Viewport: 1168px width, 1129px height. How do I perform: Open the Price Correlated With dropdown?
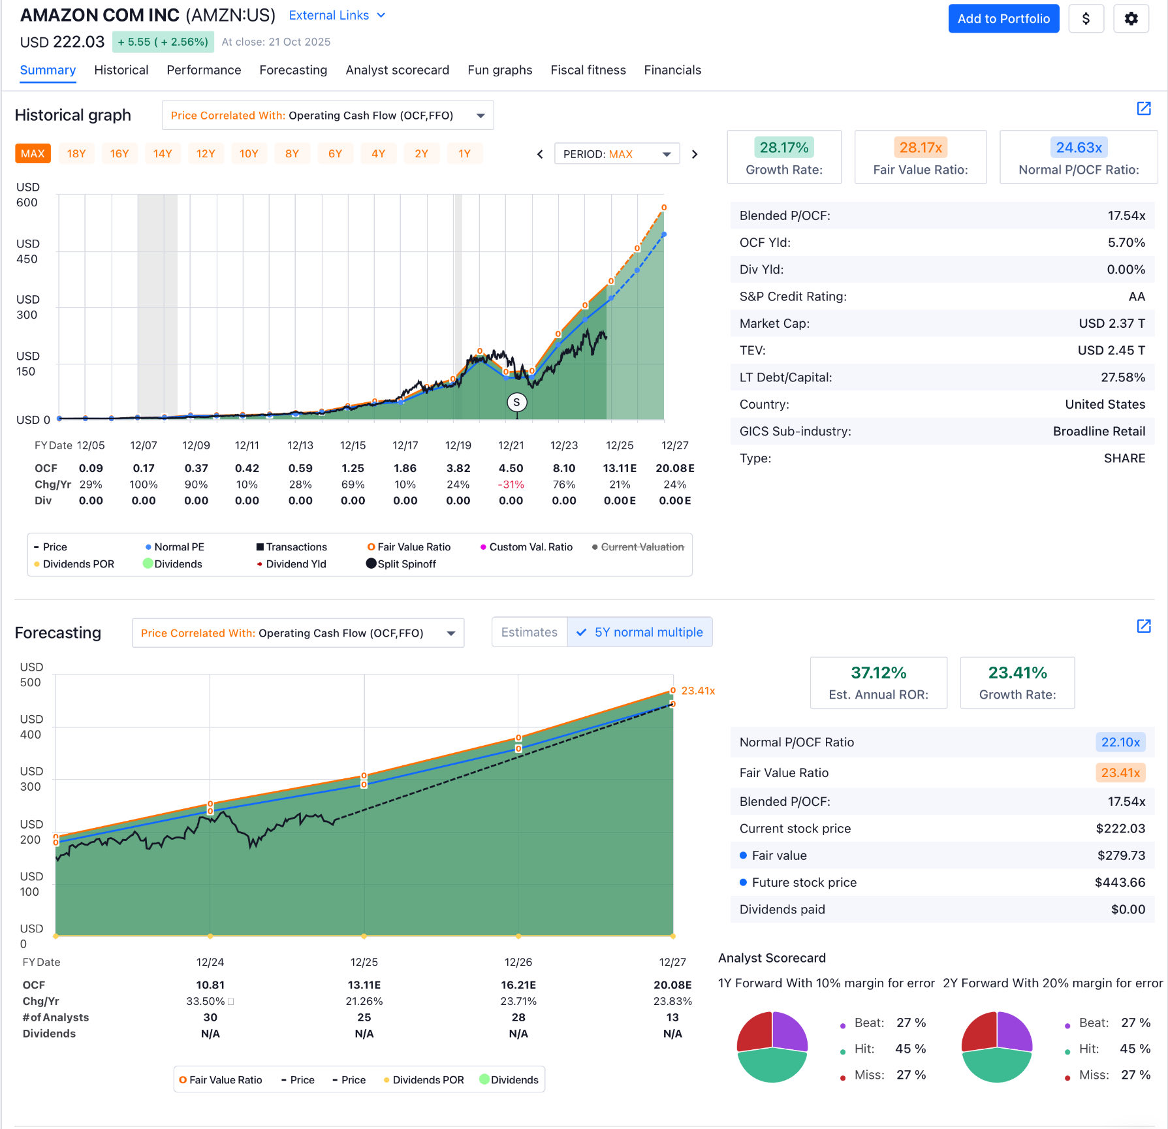328,115
